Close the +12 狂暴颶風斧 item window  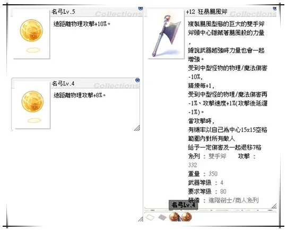(x=275, y=8)
